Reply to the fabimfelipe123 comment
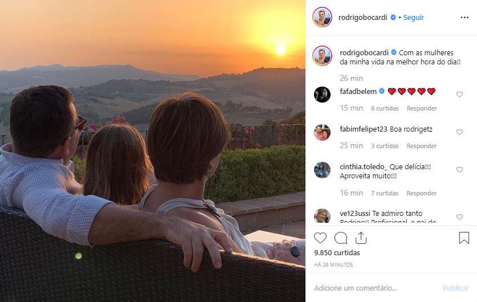477x302 pixels. 422,146
